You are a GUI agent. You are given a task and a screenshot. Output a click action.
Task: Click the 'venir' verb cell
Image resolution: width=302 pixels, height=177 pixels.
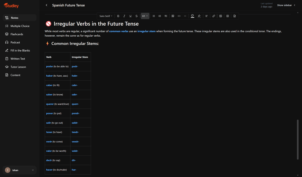tap(57, 142)
